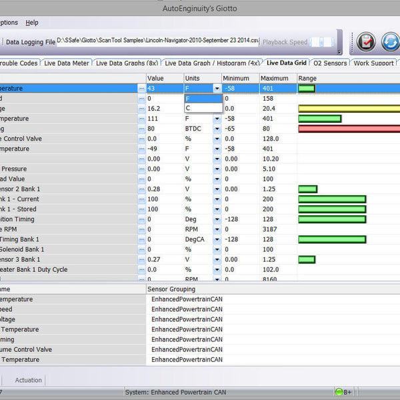Select F in the open units dropdown list
This screenshot has height=400, width=400.
203,99
